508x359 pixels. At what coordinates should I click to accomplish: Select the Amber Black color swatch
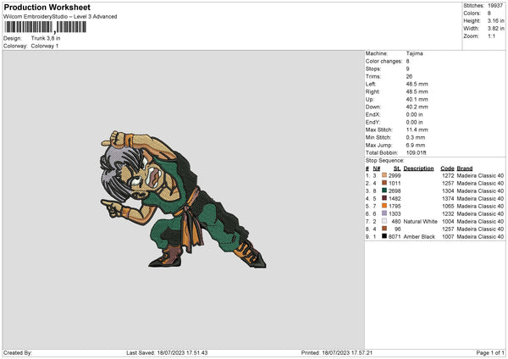(385, 236)
